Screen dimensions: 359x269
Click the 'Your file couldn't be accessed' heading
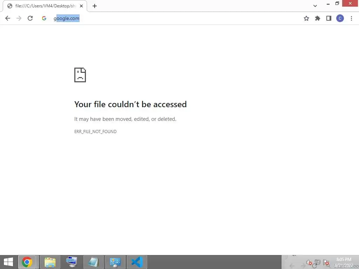[130, 104]
